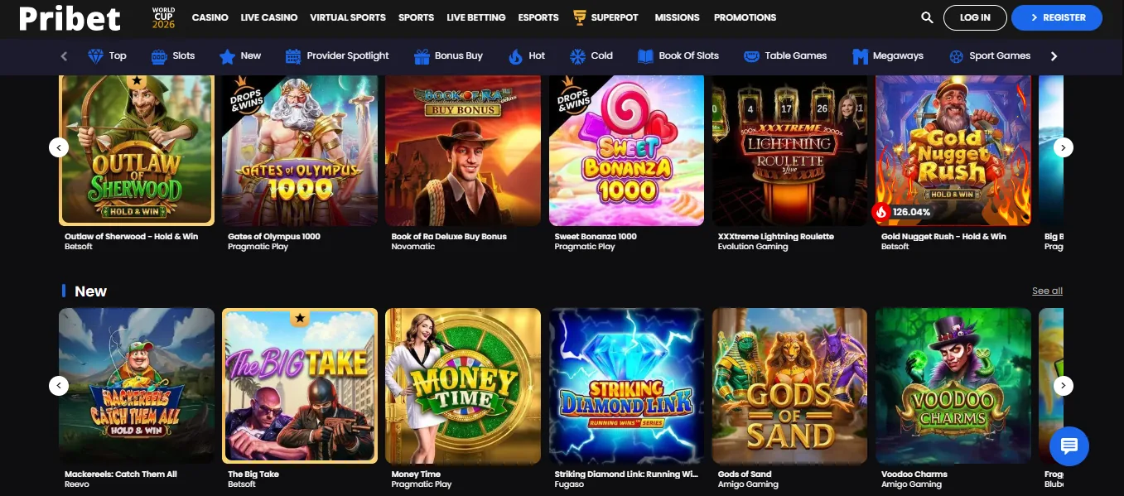The width and height of the screenshot is (1124, 496).
Task: Click the star badge on The Big Take
Action: pyautogui.click(x=300, y=318)
